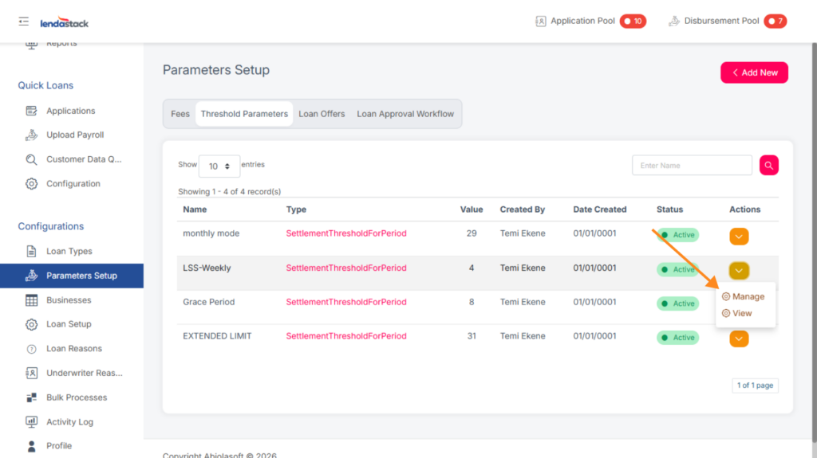The image size is (817, 458).
Task: Switch to the Fees tab
Action: (180, 114)
